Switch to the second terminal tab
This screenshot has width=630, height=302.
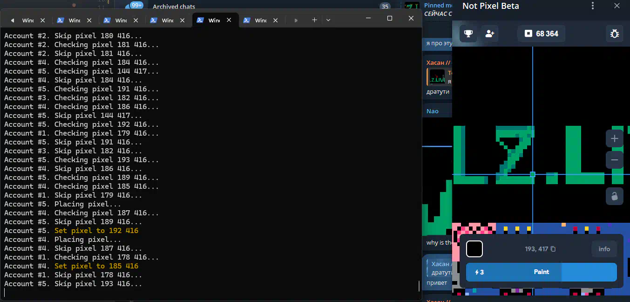69,21
